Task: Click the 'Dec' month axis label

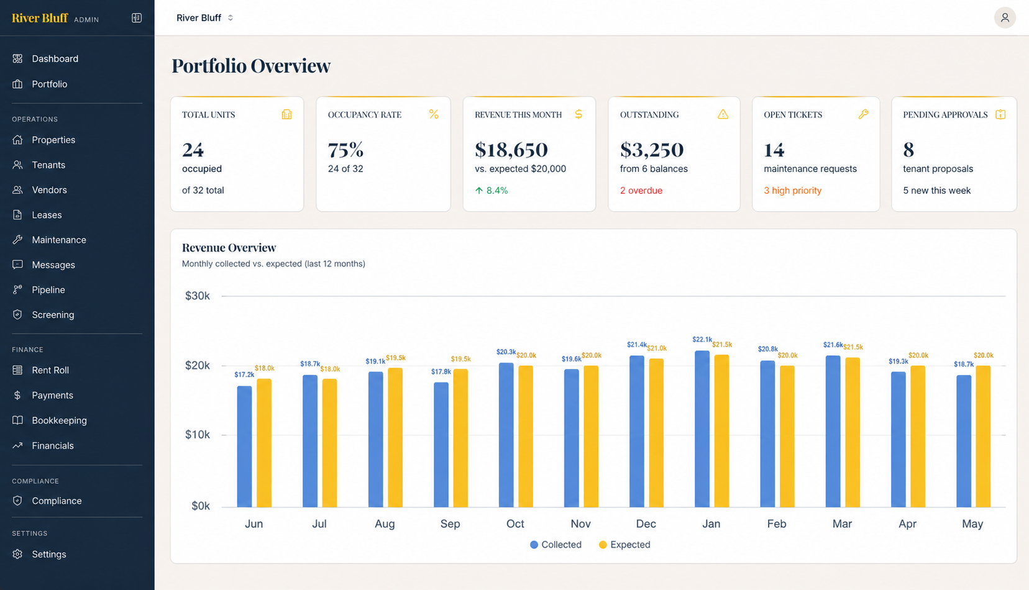Action: pyautogui.click(x=646, y=524)
